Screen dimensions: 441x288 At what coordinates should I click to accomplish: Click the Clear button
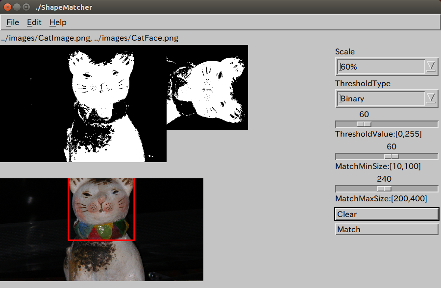[x=387, y=215]
